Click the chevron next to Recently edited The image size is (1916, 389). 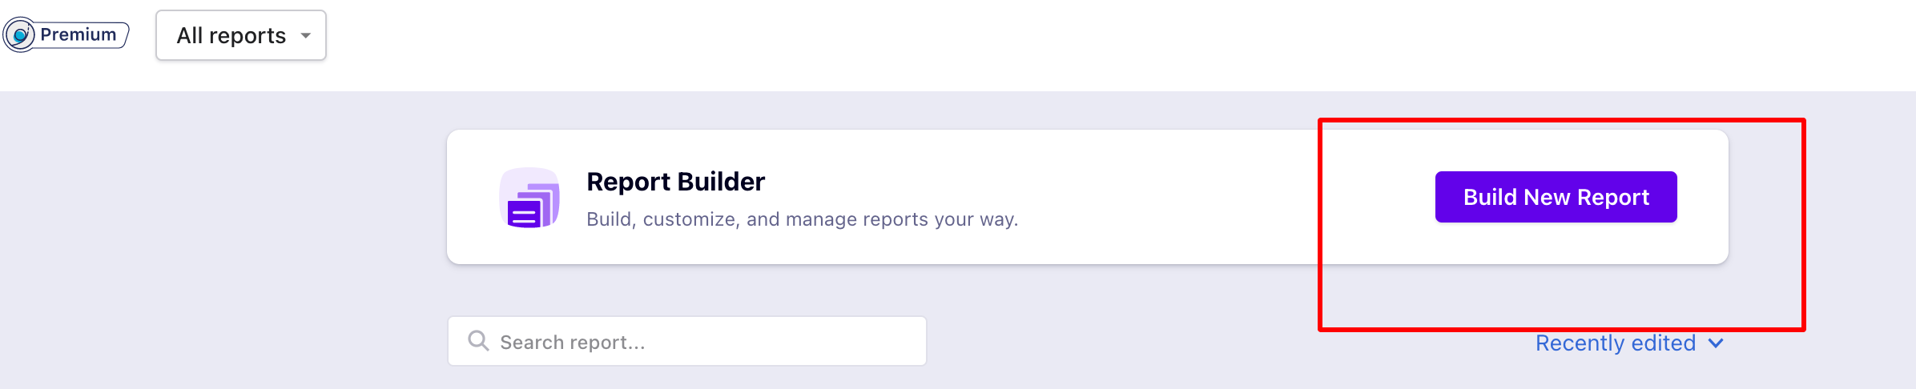click(1715, 343)
